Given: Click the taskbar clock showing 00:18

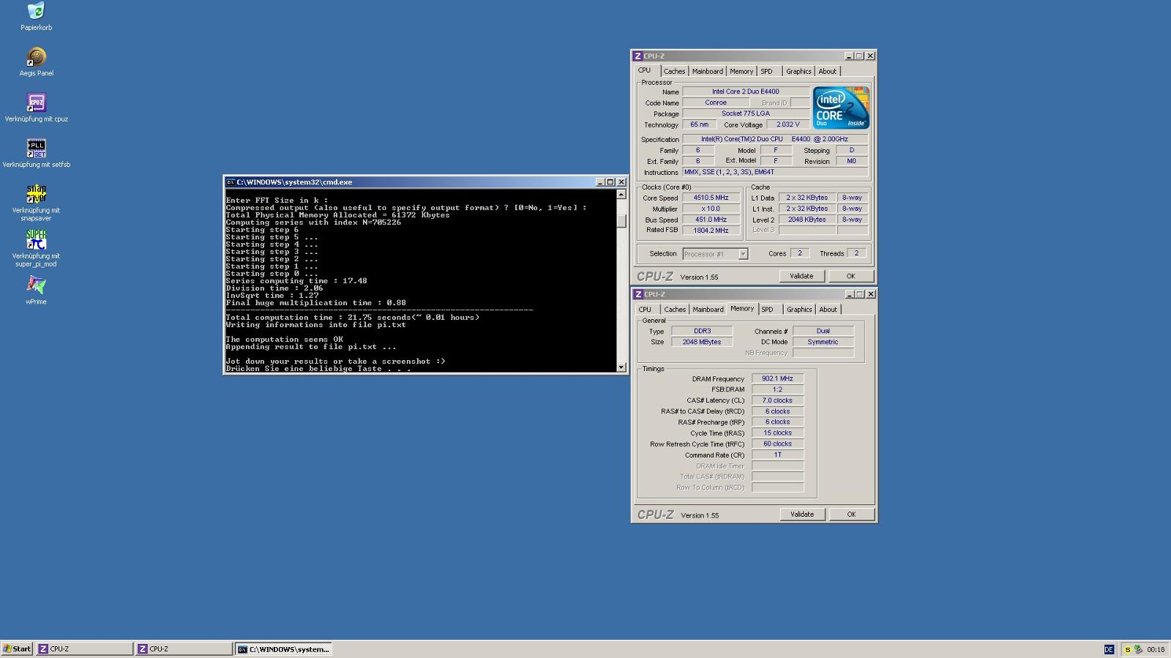Looking at the screenshot, I should (x=1156, y=649).
